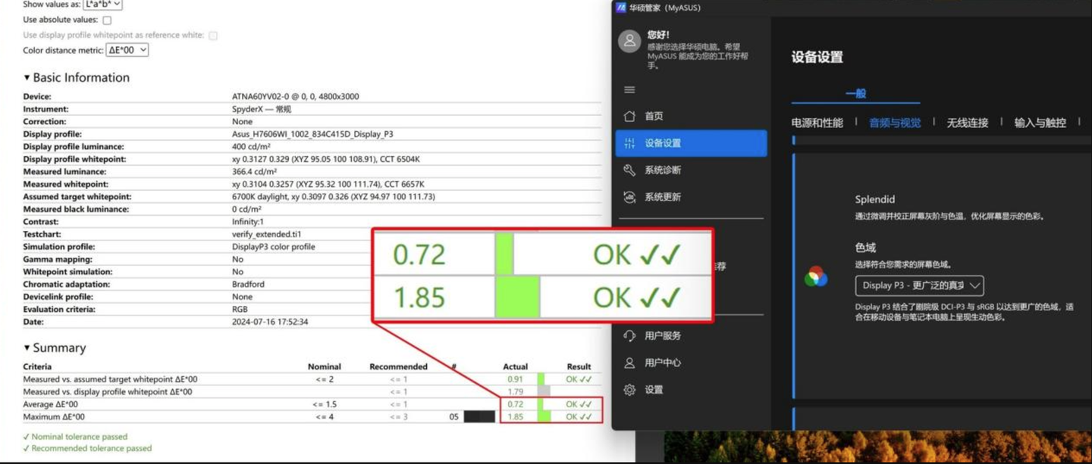The width and height of the screenshot is (1092, 464).
Task: Click the Measured whitepoint CCT 6657K value
Action: tap(328, 184)
